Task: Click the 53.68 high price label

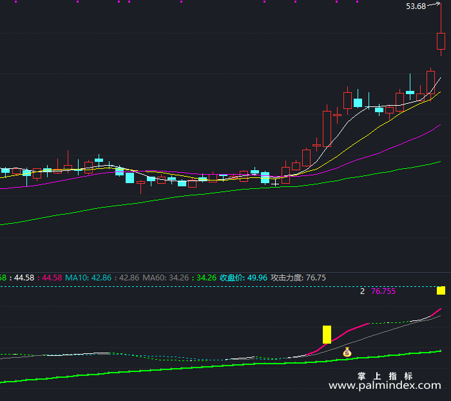Action: (416, 6)
